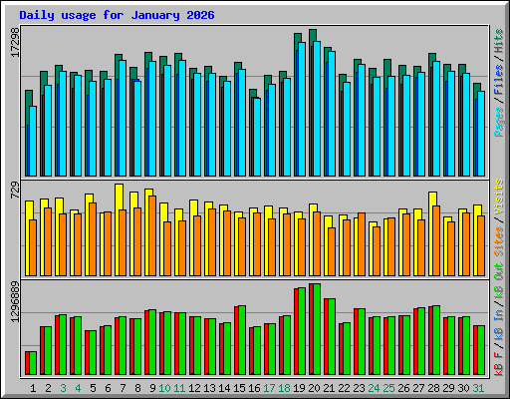
Task: Click day 18 on the x-axis
Action: (284, 388)
